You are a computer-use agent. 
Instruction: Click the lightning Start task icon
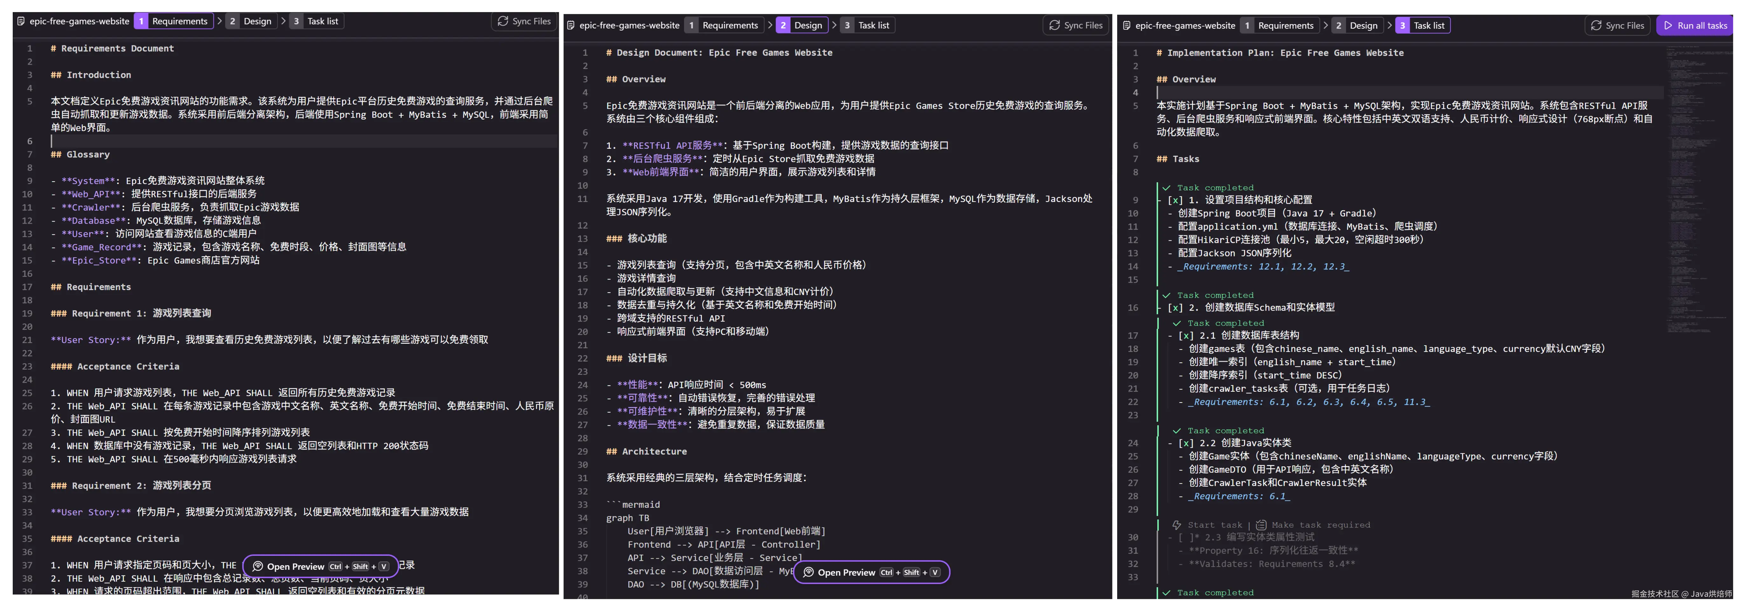point(1177,525)
